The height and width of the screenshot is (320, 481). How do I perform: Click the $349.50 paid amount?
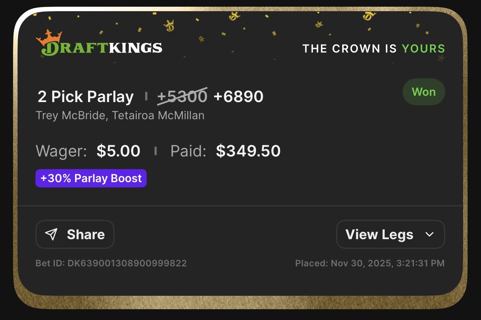[248, 151]
